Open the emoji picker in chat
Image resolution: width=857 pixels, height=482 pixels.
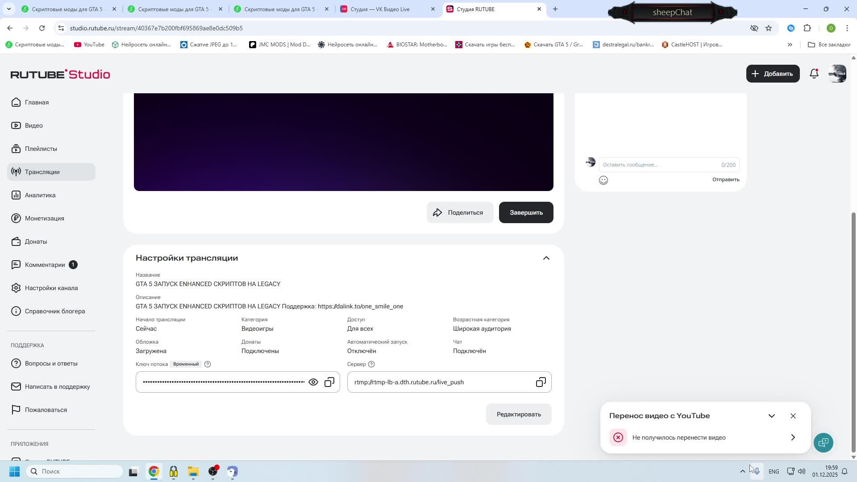[x=603, y=180]
